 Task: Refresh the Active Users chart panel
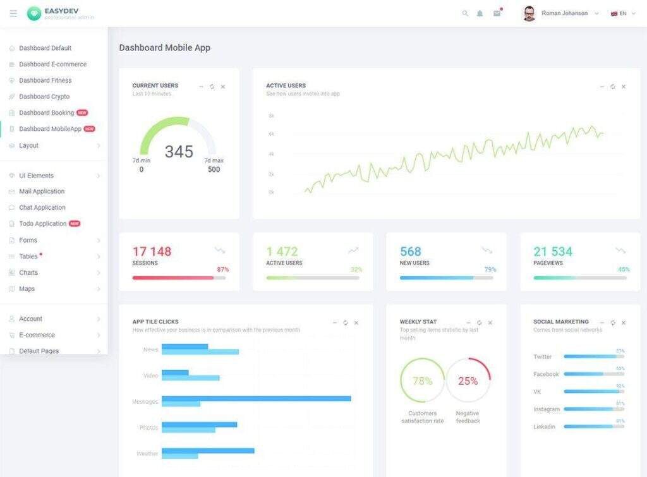[x=612, y=87]
